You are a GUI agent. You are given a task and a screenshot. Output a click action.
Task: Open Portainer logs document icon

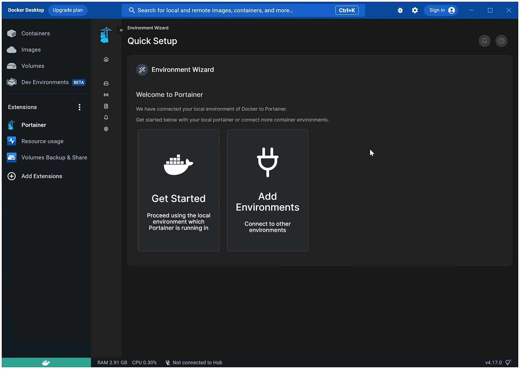click(x=106, y=106)
